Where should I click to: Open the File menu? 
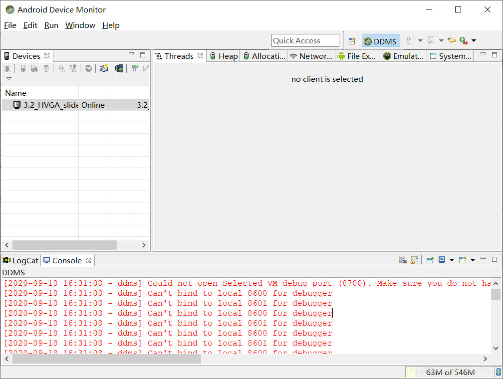coord(10,25)
